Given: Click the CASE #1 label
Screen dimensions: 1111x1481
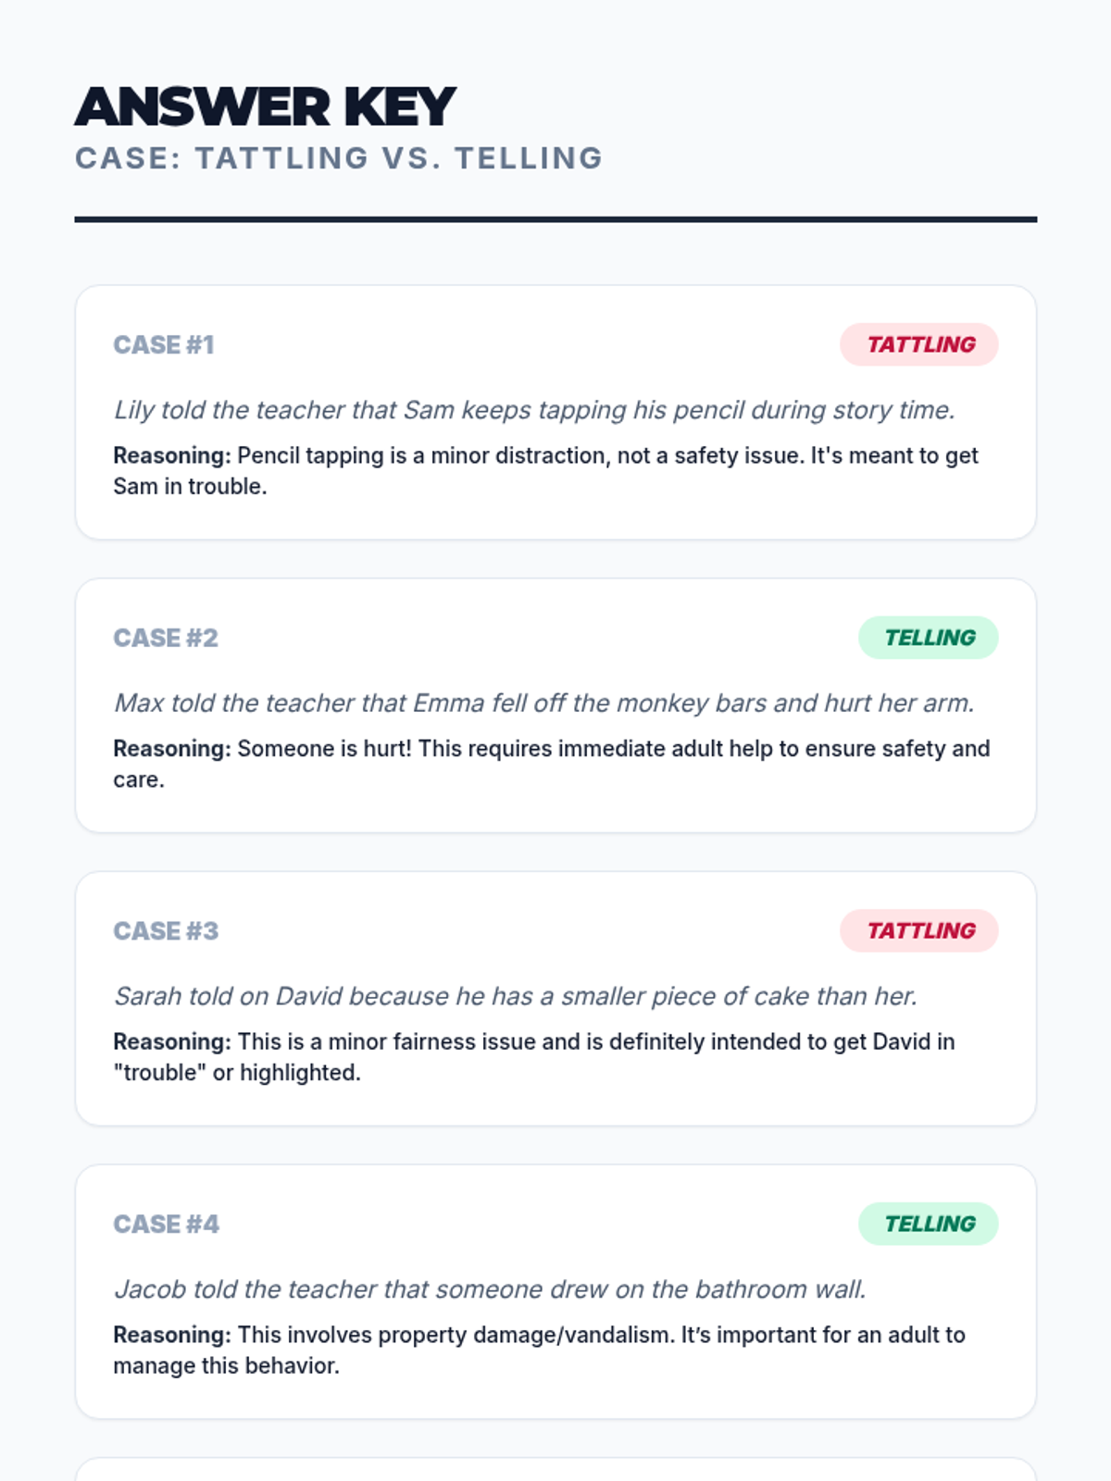Looking at the screenshot, I should [x=164, y=345].
